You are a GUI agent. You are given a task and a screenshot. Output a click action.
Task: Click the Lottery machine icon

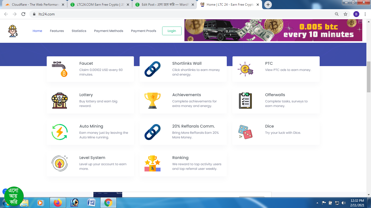(59, 100)
